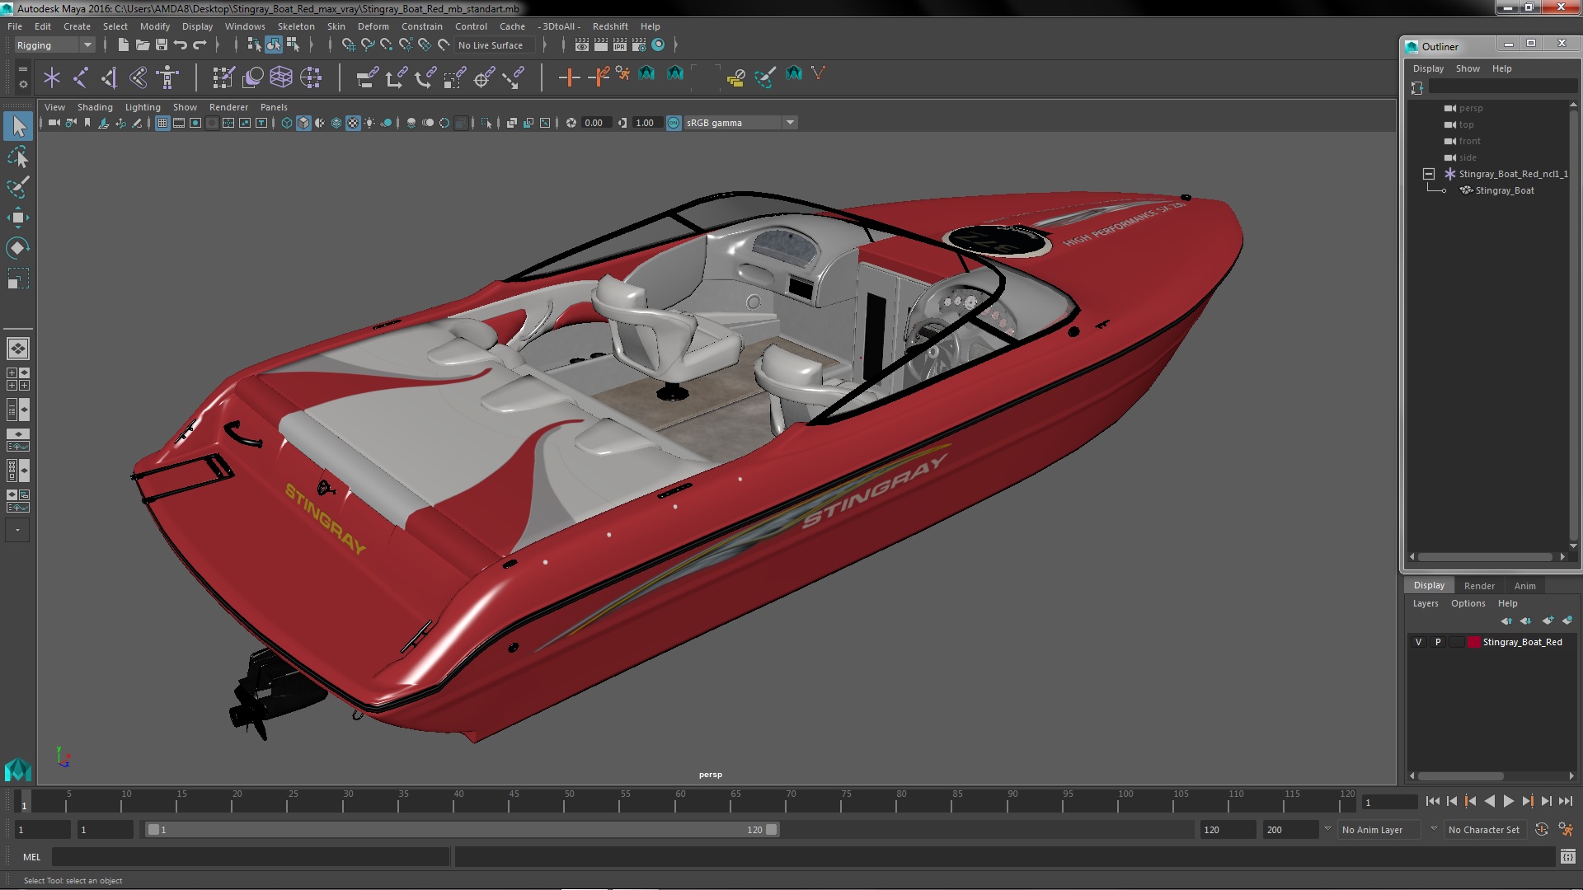Open the Rigging menu set dropdown
This screenshot has width=1583, height=890.
[54, 45]
